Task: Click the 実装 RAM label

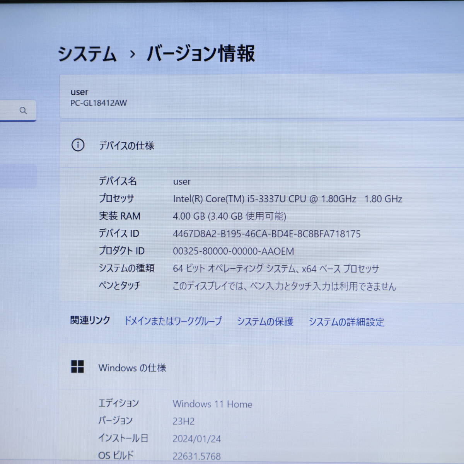Action: 119,216
